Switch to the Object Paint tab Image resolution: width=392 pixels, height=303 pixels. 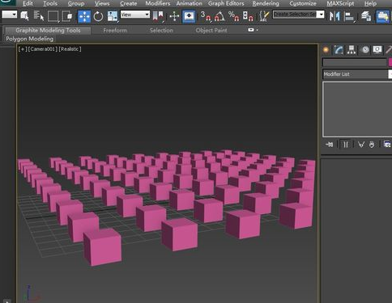(211, 31)
